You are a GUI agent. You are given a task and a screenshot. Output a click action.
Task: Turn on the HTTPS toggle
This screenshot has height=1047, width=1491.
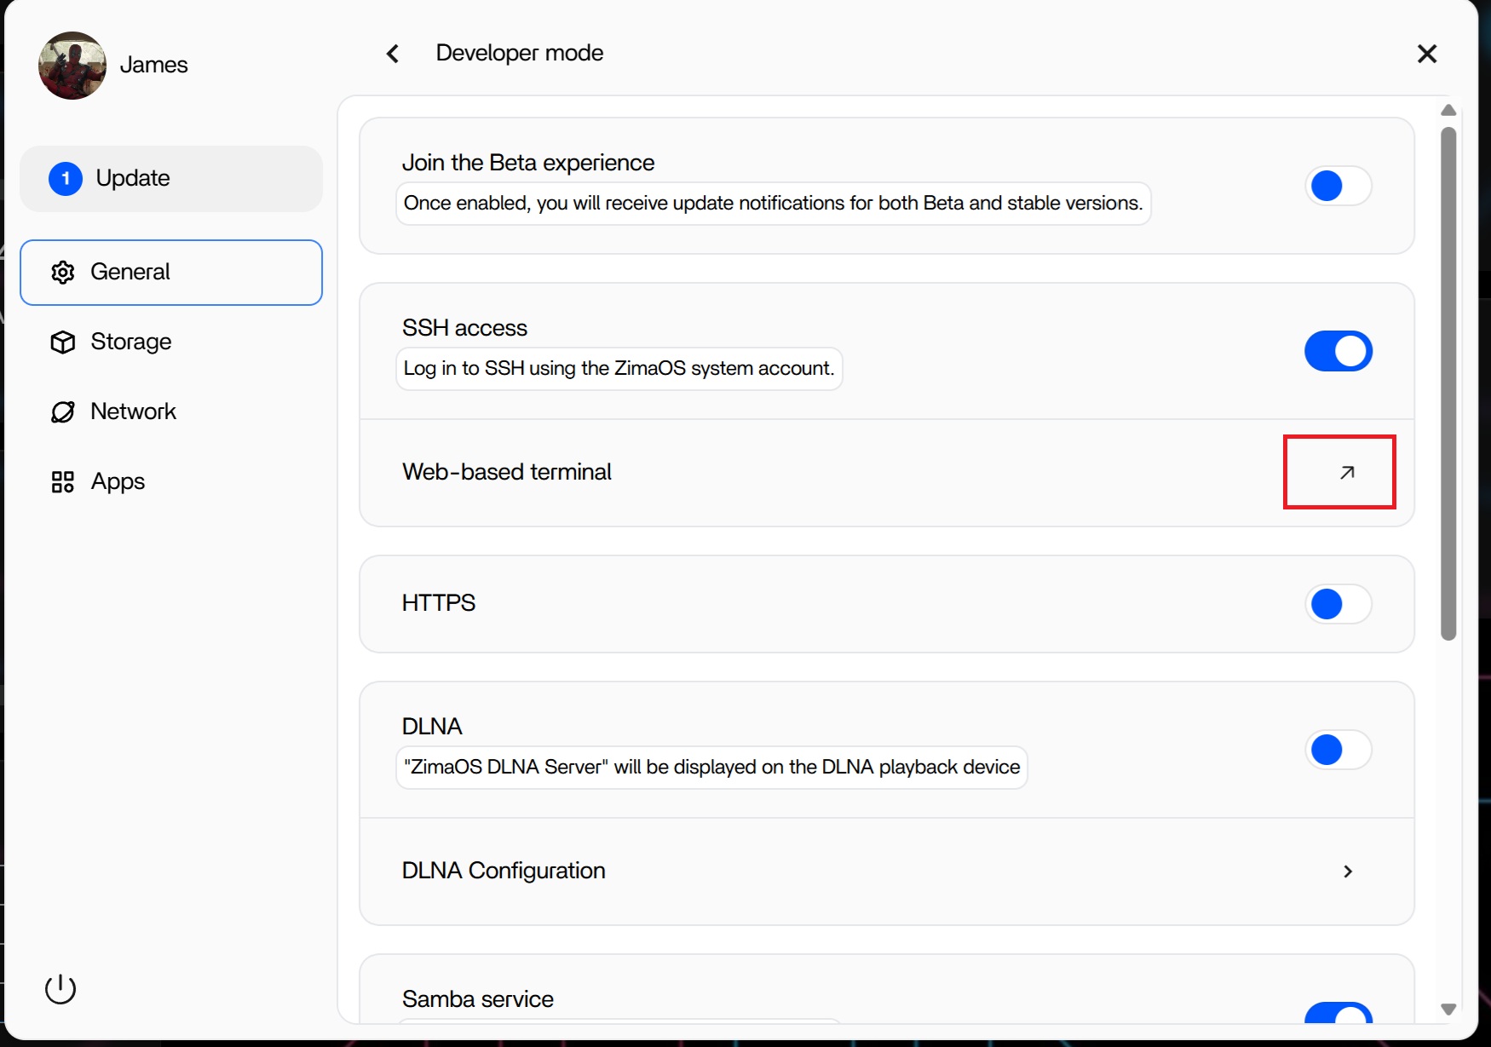click(1338, 604)
